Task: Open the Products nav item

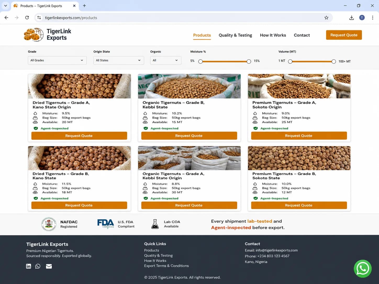Action: (202, 35)
